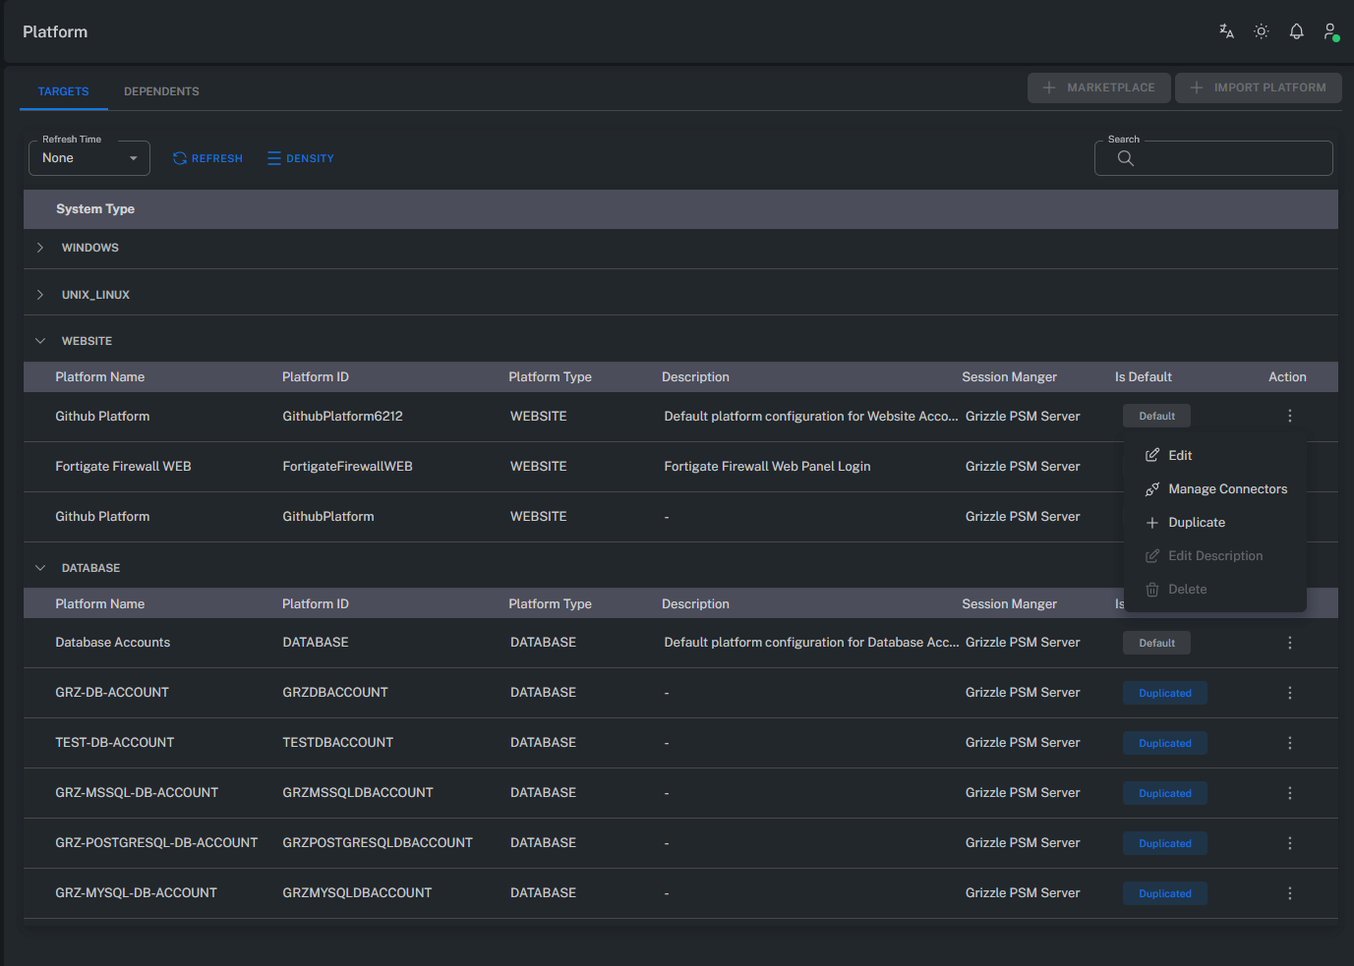Click the Refresh icon
Image resolution: width=1354 pixels, height=966 pixels.
(x=179, y=157)
